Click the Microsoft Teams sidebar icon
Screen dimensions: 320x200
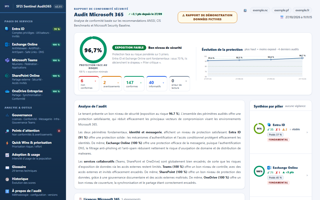coord(7,60)
